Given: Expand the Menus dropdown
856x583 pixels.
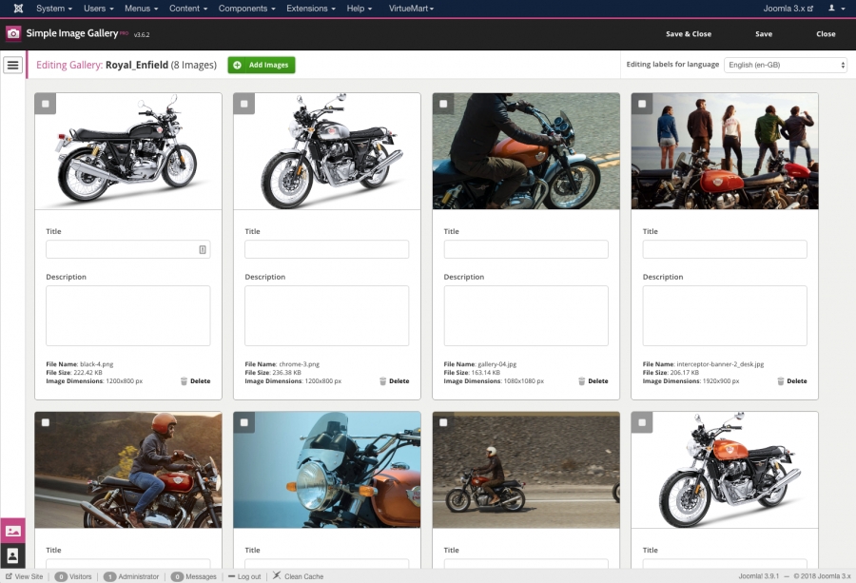Looking at the screenshot, I should coord(142,9).
